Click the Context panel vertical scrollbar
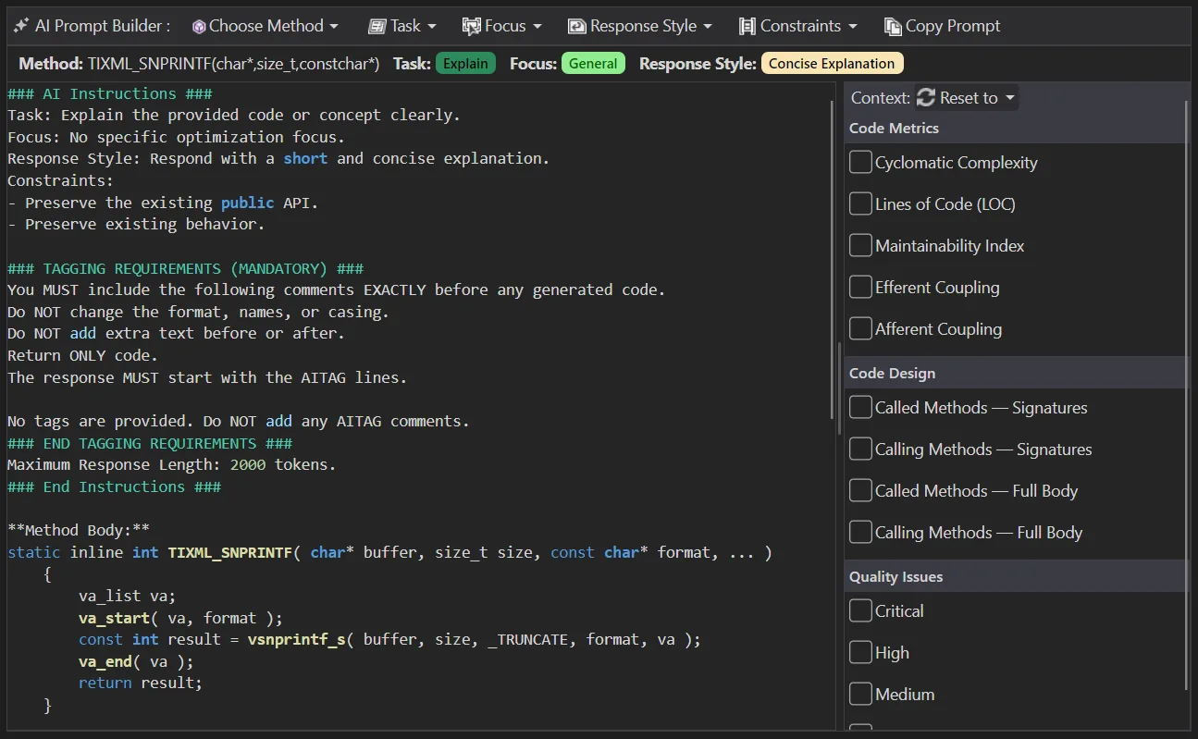Viewport: 1198px width, 739px height. tap(1186, 395)
